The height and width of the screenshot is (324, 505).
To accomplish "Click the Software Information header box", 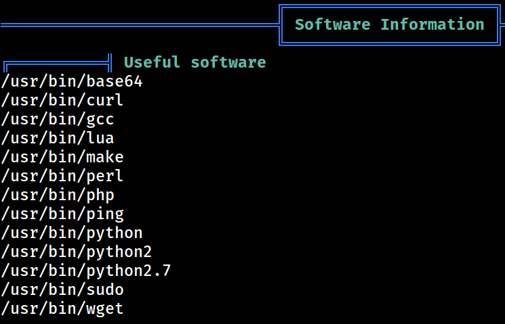I will (390, 25).
